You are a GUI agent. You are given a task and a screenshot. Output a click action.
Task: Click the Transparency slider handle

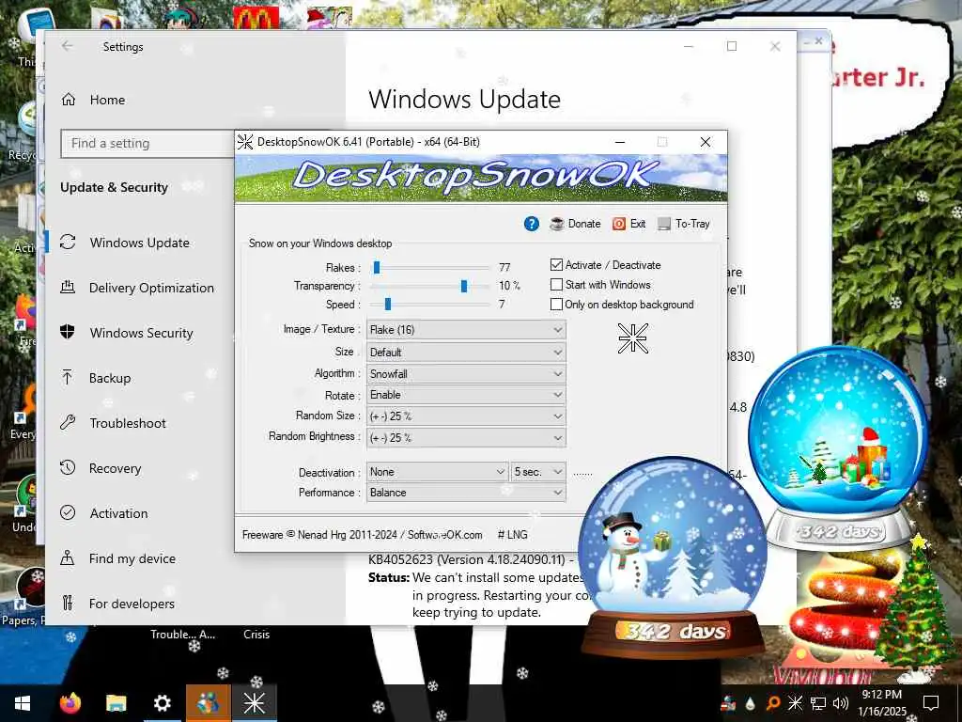pos(464,286)
